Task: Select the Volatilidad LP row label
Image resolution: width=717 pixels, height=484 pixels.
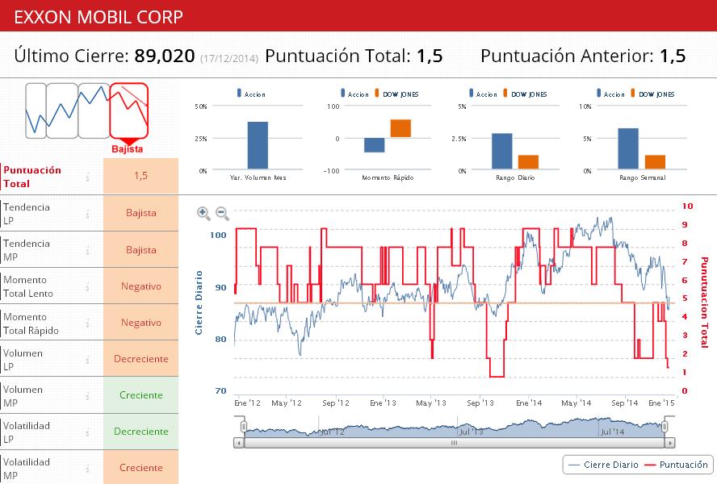Action: coord(27,432)
